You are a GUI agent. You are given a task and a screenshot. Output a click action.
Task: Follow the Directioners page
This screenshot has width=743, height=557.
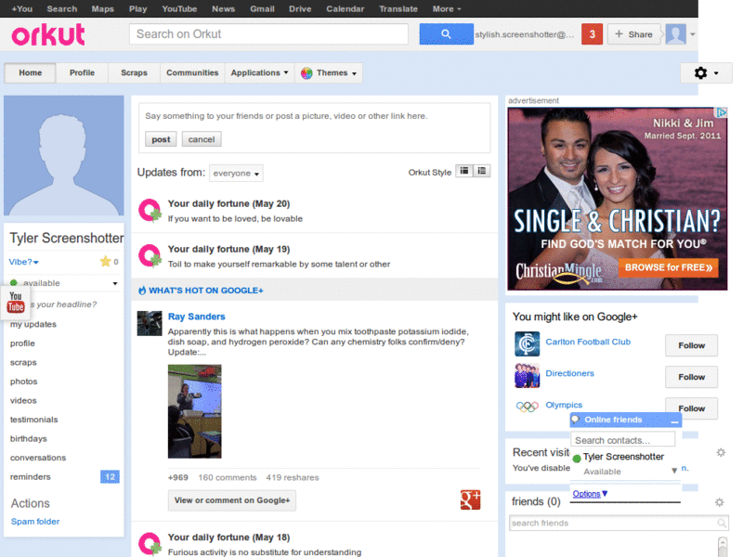pos(691,377)
